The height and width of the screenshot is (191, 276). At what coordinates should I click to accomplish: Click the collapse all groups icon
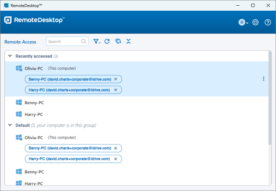click(x=128, y=41)
